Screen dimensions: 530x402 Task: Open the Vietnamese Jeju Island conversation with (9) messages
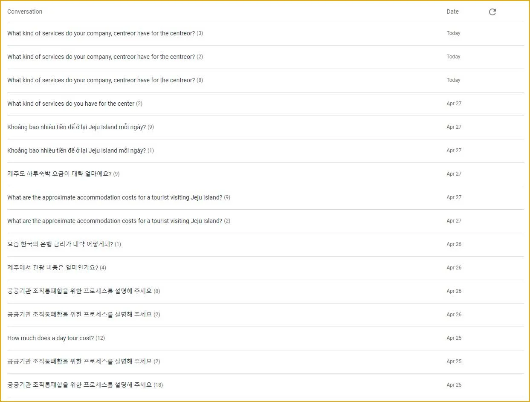click(77, 127)
